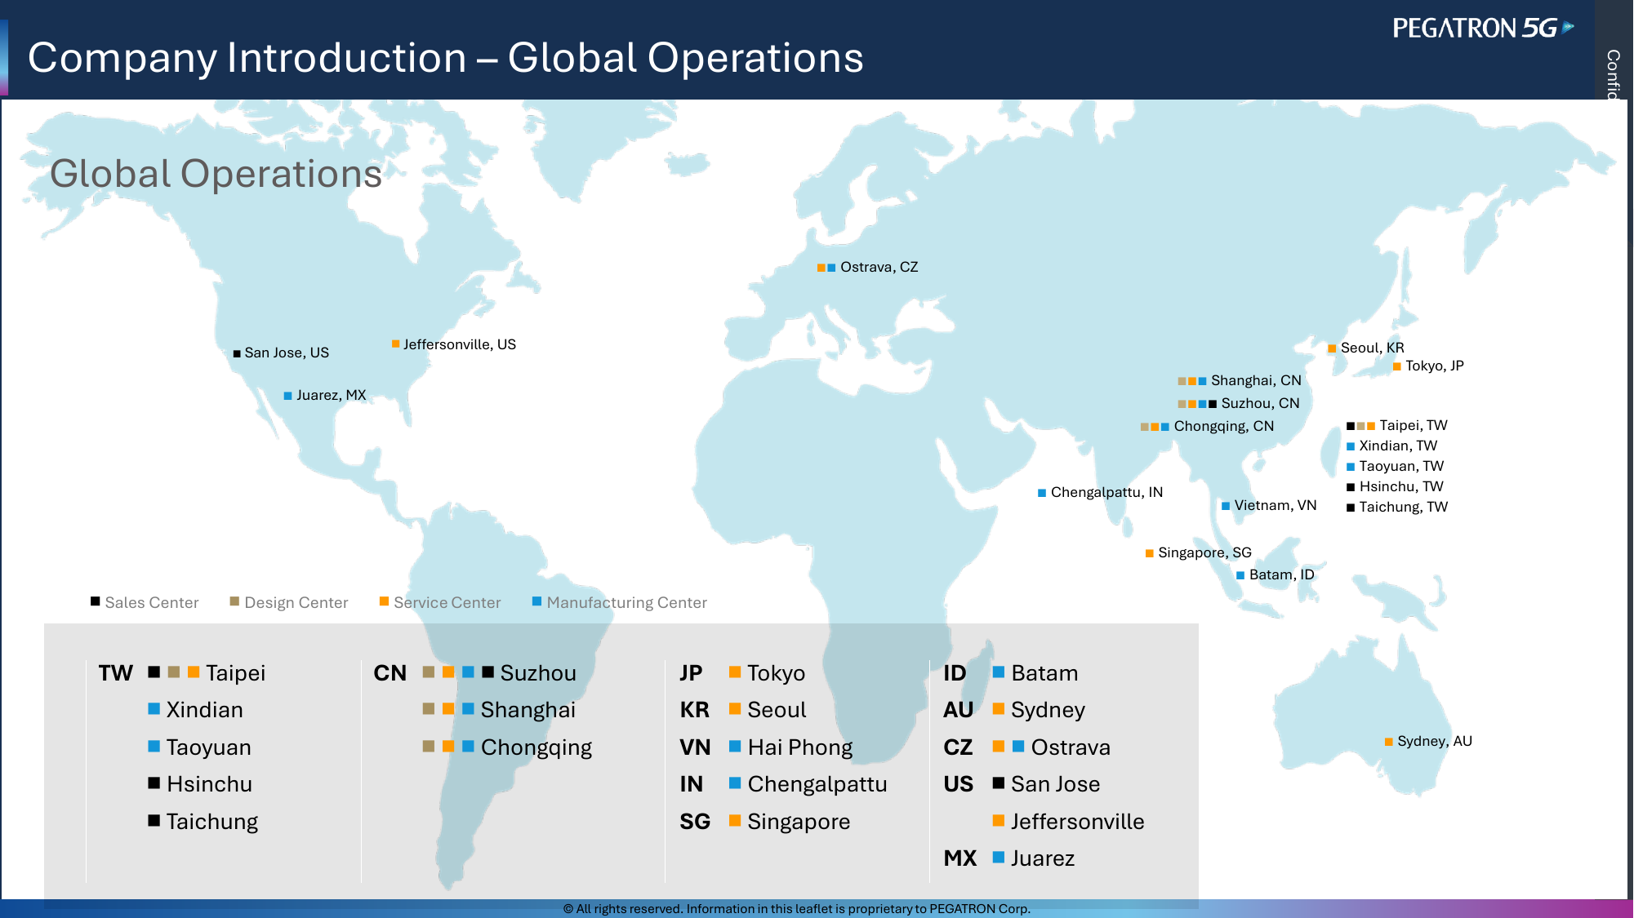Click the orange square beside Sydney in table
The height and width of the screenshot is (918, 1634).
(998, 708)
